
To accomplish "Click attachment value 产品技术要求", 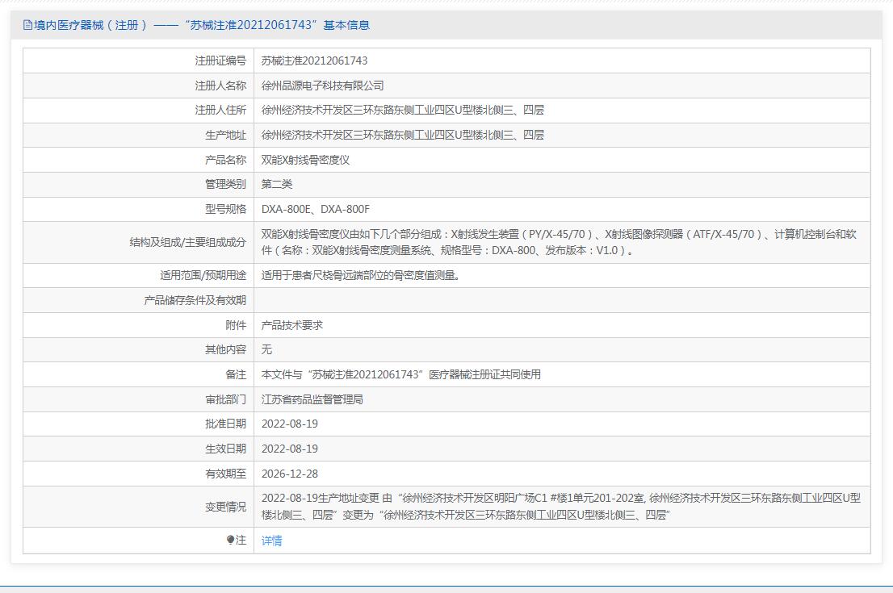I will 292,325.
